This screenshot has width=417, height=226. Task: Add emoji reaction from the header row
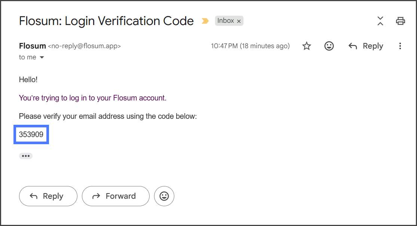329,46
